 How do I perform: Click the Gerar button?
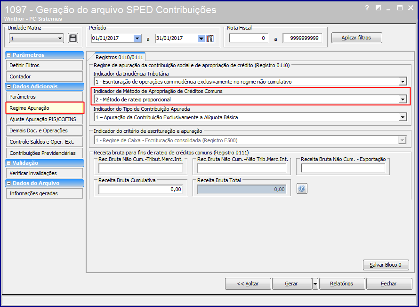point(292,284)
